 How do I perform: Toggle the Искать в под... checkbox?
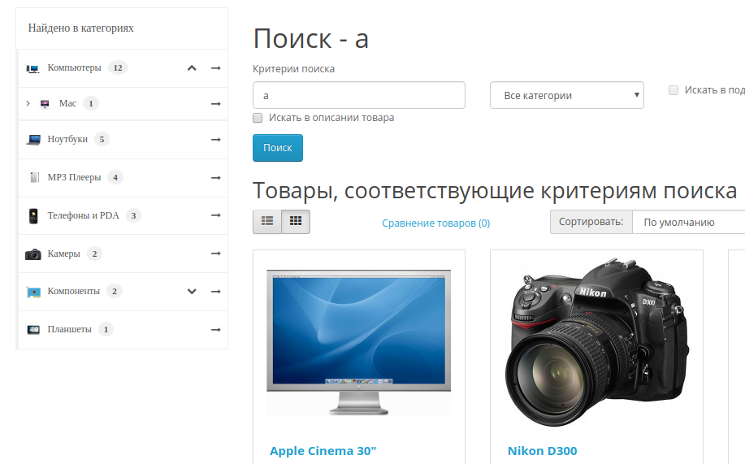click(674, 90)
